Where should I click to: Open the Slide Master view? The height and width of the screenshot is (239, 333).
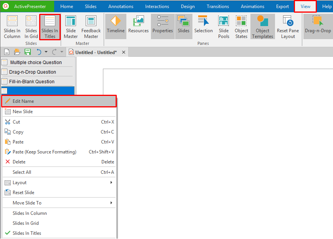tap(71, 27)
